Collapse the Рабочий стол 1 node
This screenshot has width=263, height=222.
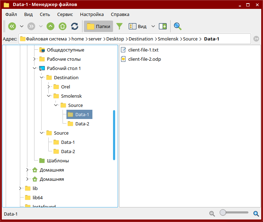(34, 68)
